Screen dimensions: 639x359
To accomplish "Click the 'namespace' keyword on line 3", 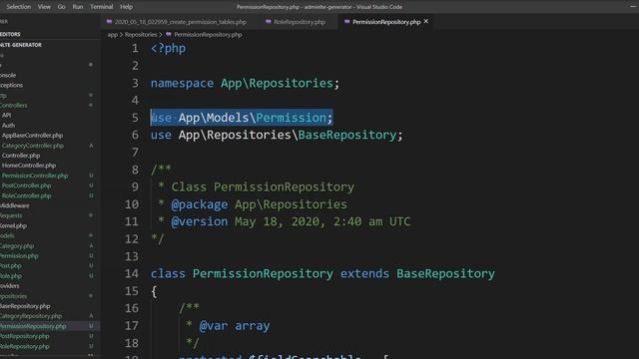I will coord(182,84).
